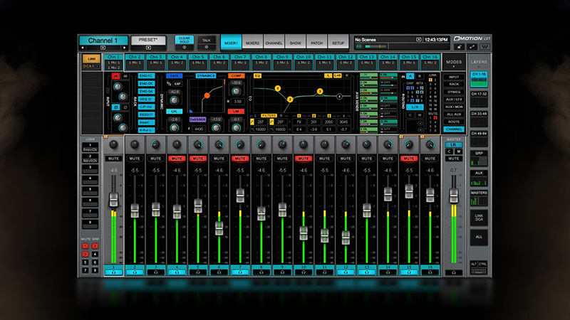Screen dimensions: 570x320
Task: Open the PRESET dropdown arrow
Action: pos(148,48)
